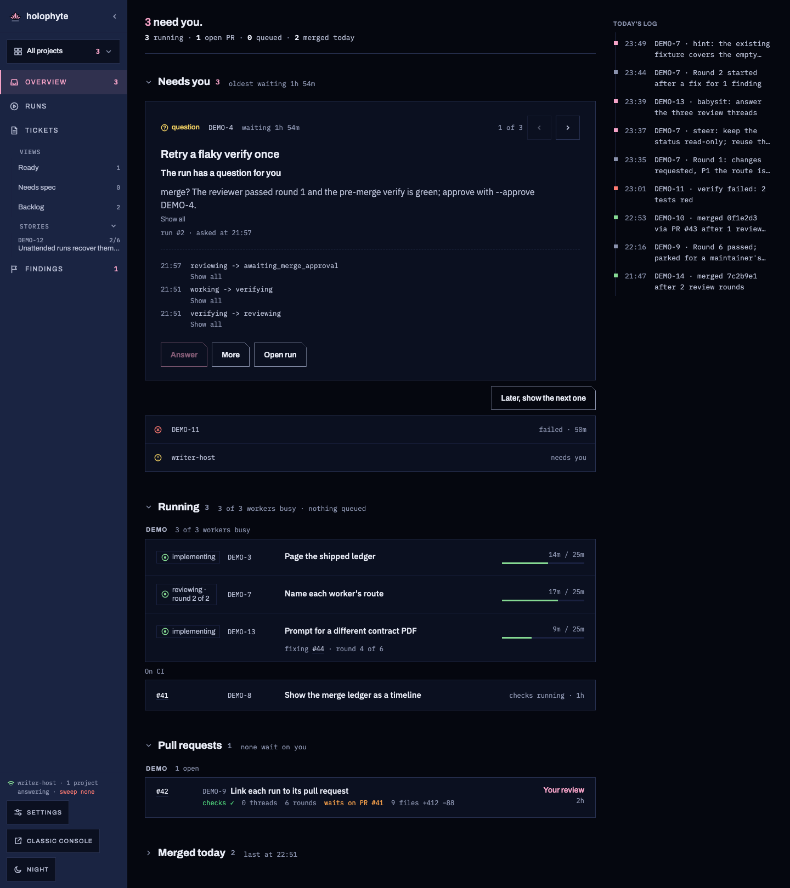Click Open run button

pos(280,355)
